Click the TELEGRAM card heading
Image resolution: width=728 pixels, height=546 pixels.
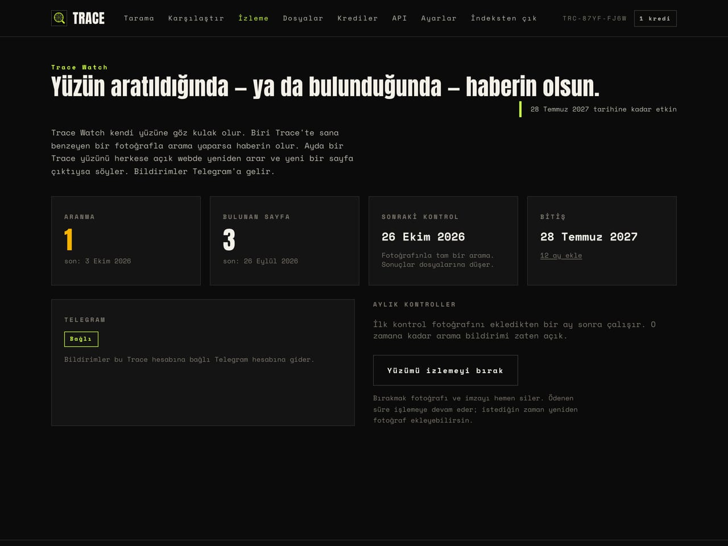coord(85,320)
